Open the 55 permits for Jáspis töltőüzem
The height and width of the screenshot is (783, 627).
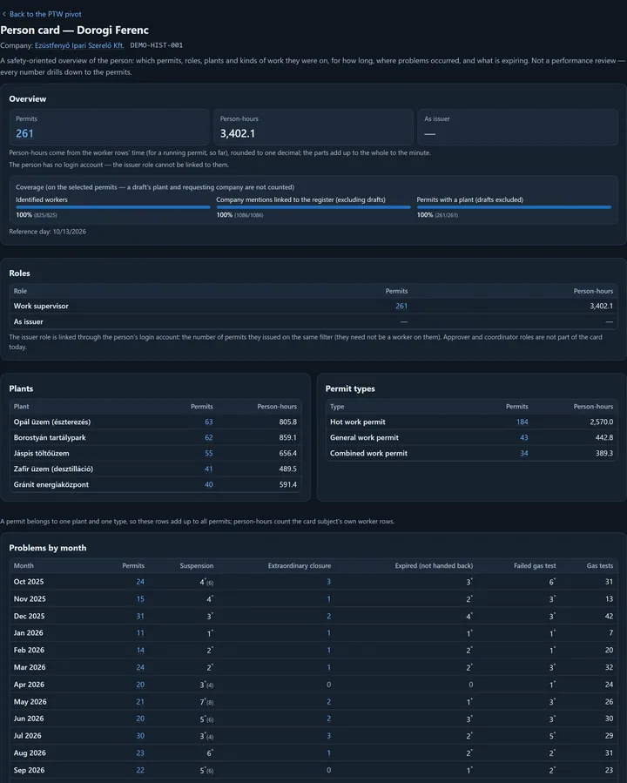209,454
